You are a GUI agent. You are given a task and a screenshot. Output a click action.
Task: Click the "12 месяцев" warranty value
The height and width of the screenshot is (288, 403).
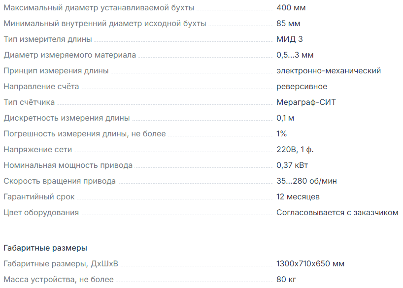pyautogui.click(x=298, y=197)
